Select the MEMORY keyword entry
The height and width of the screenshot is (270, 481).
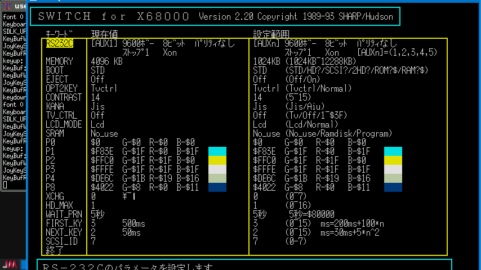[60, 61]
